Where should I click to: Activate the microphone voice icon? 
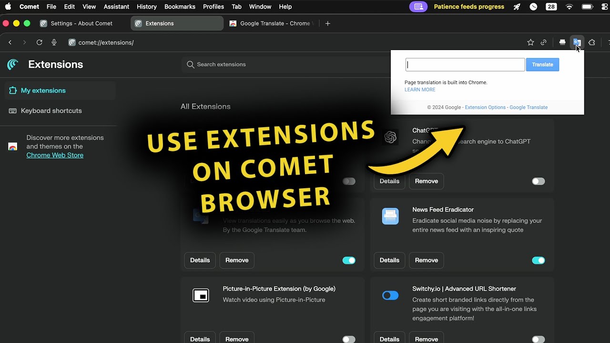tap(54, 42)
